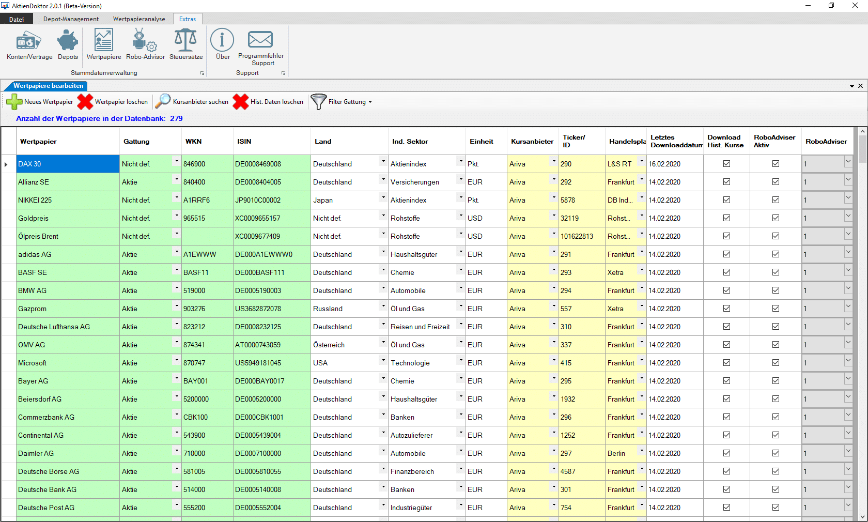Click the red X Wertpapier löschen icon

click(85, 102)
